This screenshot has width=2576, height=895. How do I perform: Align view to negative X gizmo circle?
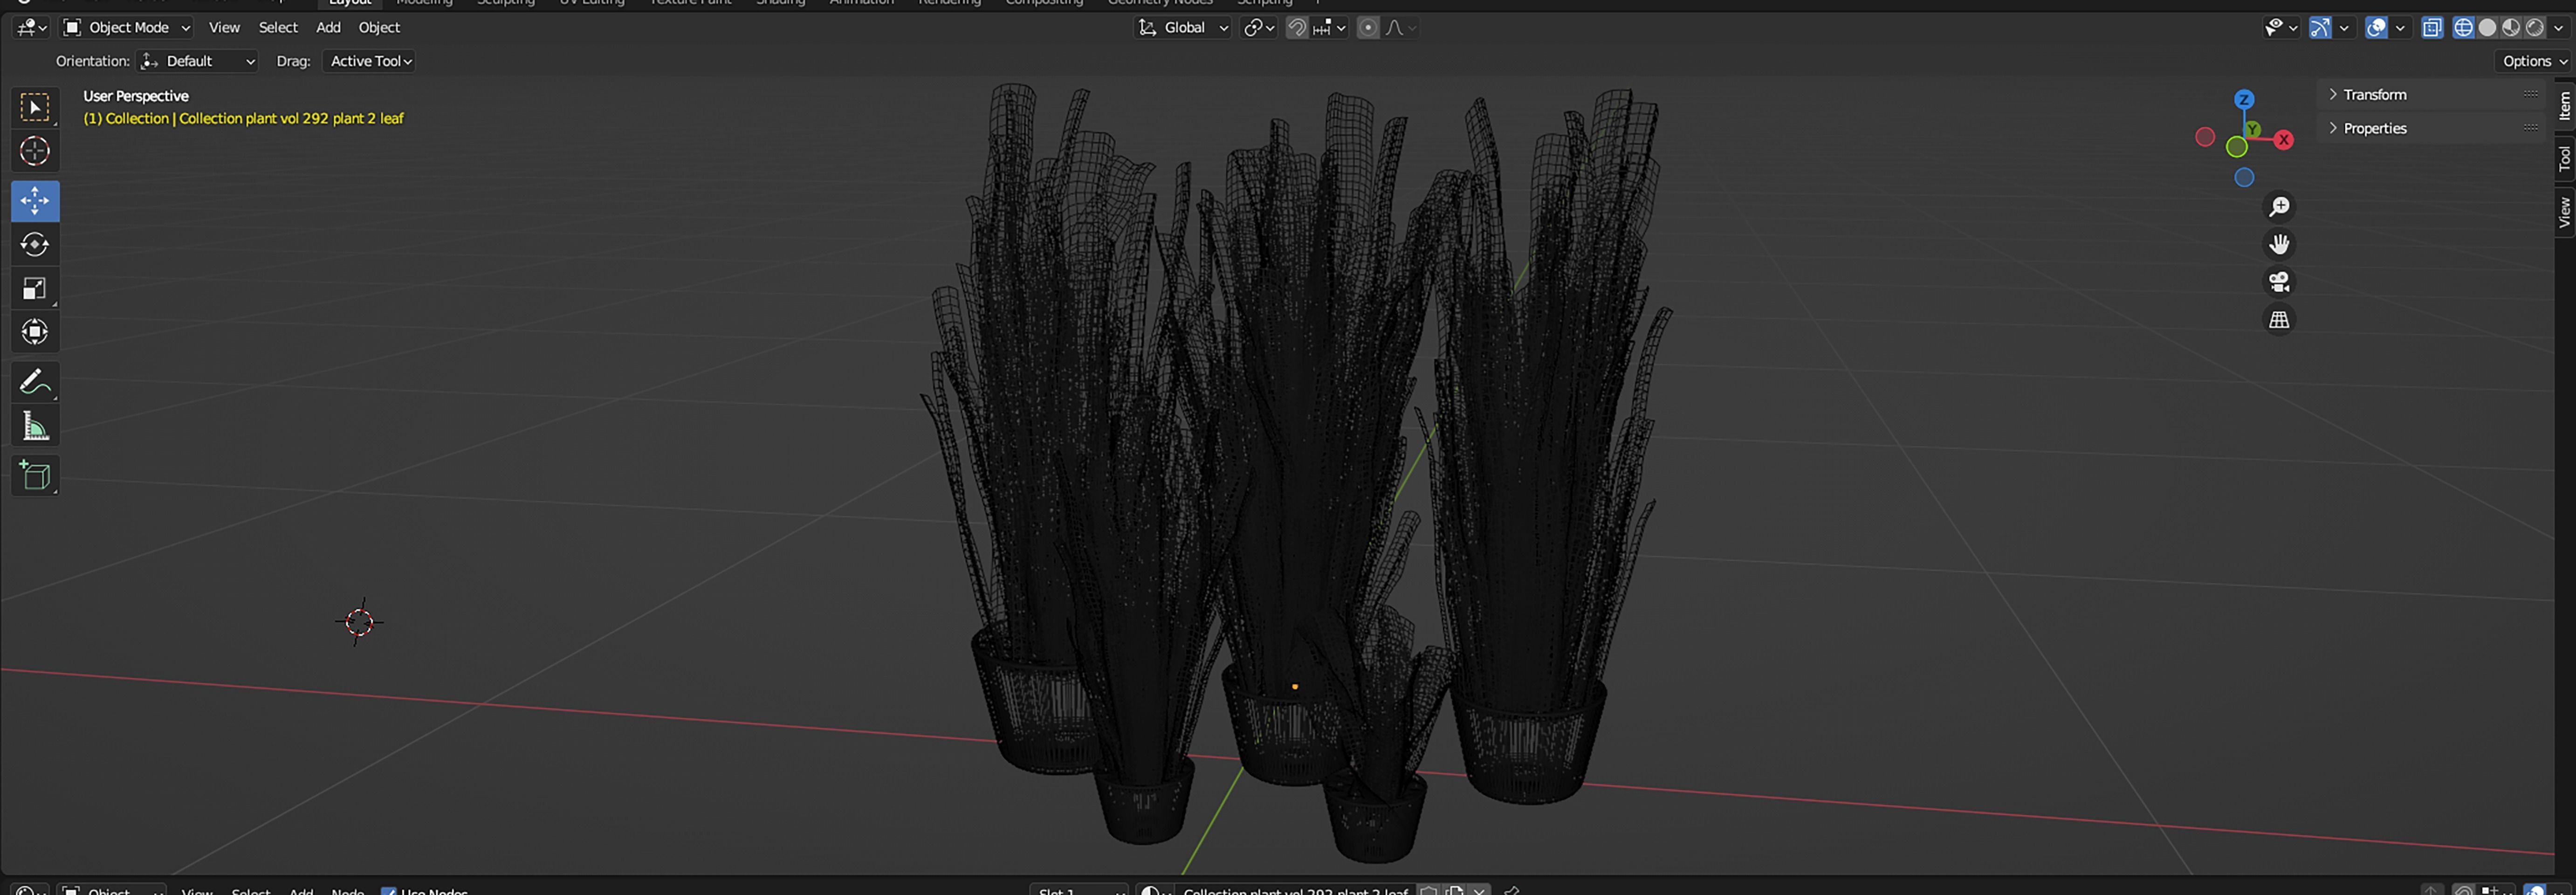(x=2205, y=137)
